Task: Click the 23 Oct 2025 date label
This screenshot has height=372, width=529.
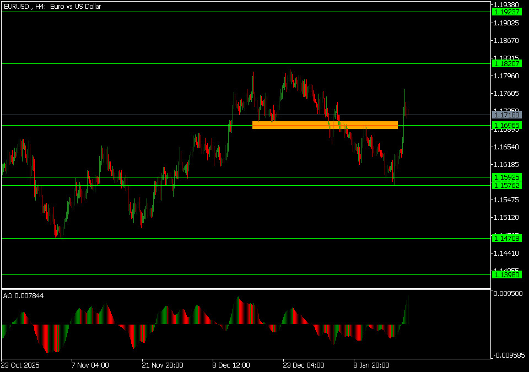Action: click(x=20, y=365)
